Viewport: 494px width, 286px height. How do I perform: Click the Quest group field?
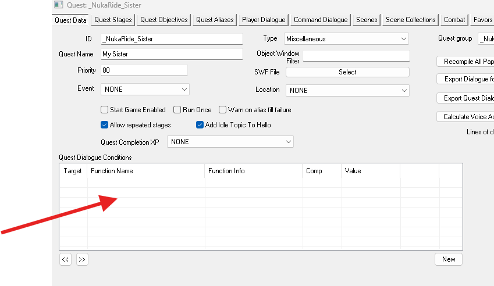(486, 39)
